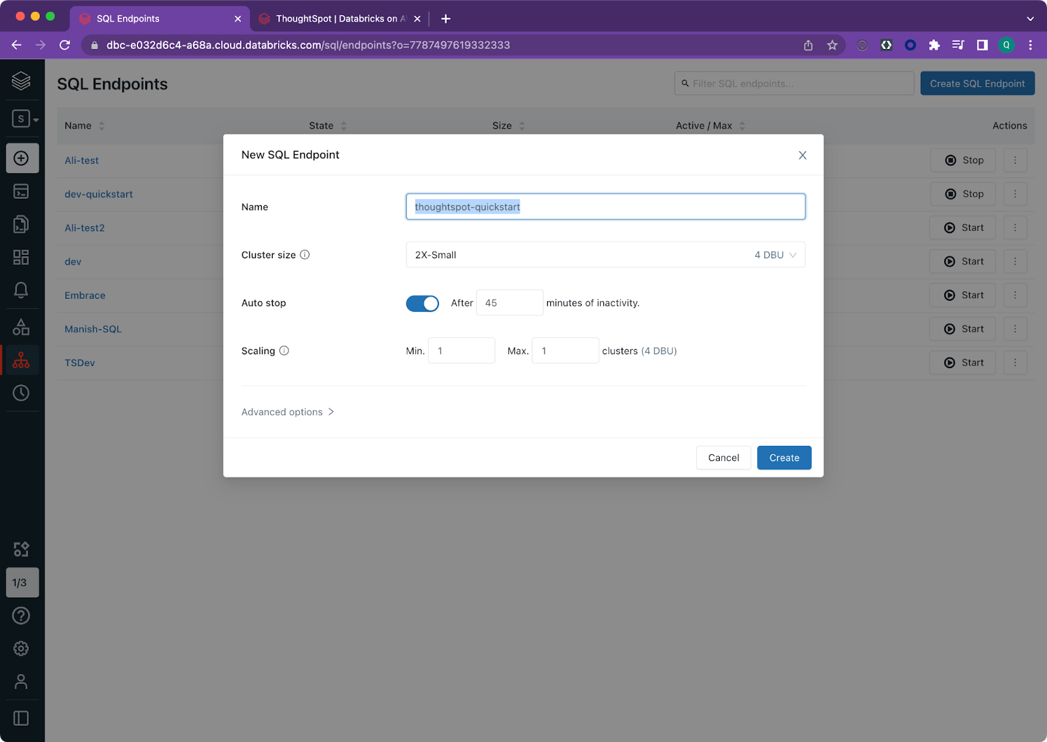Expand Advanced options section

[x=287, y=412]
